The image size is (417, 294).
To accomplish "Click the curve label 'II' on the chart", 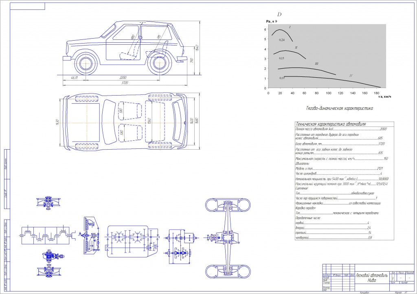I will pos(296,48).
